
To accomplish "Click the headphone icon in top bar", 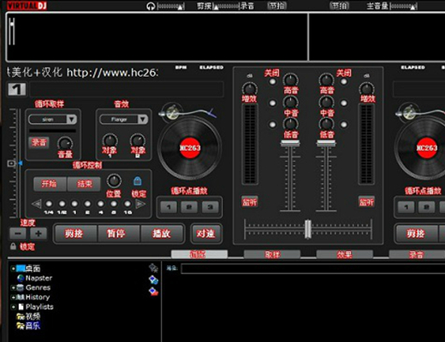I will pyautogui.click(x=151, y=6).
